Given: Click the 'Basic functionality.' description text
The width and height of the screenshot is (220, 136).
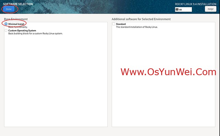Looking at the screenshot, I should (18, 27).
